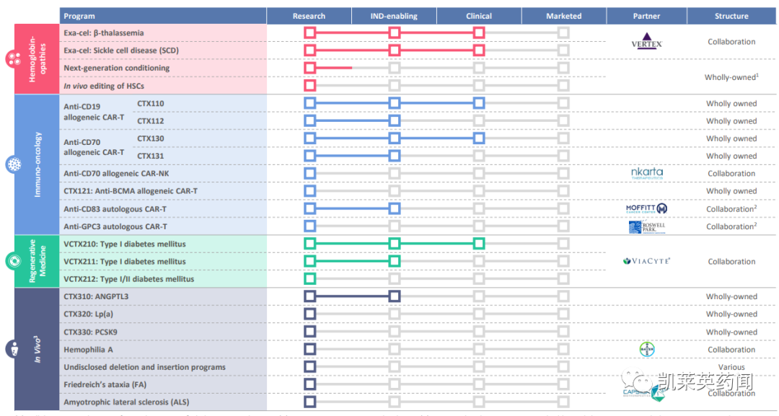Click Exa-cel β-thalassemia Clinical stage marker
Viewport: 779px width, 416px height.
point(478,33)
